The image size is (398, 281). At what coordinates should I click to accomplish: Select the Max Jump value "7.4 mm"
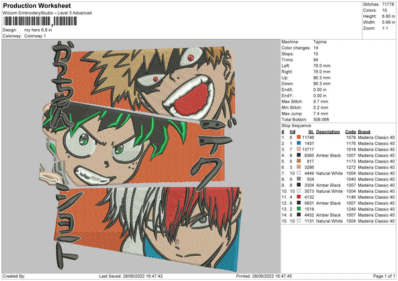(320, 113)
